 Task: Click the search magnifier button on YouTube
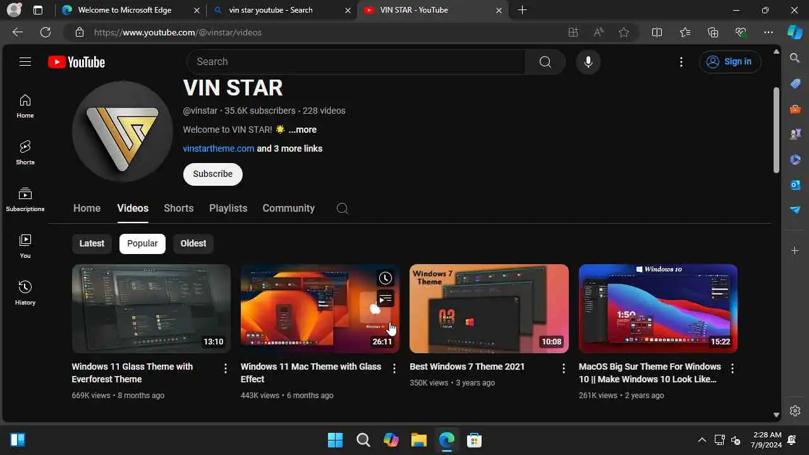click(545, 62)
